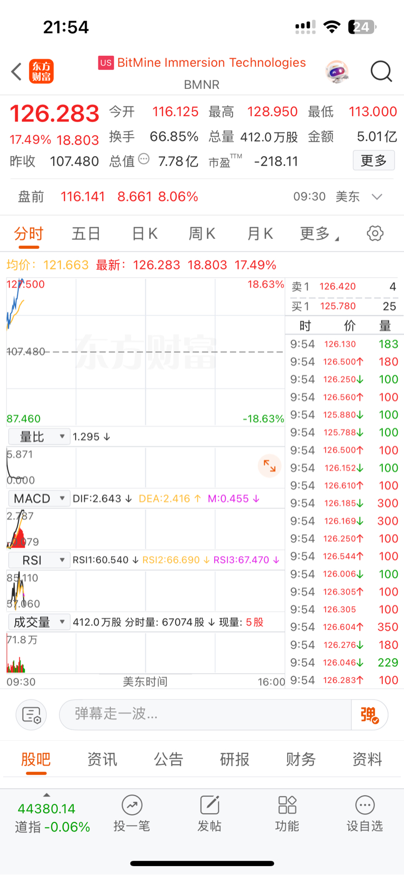Open the Eastmoney orange logo
This screenshot has height=875, width=404.
point(41,72)
